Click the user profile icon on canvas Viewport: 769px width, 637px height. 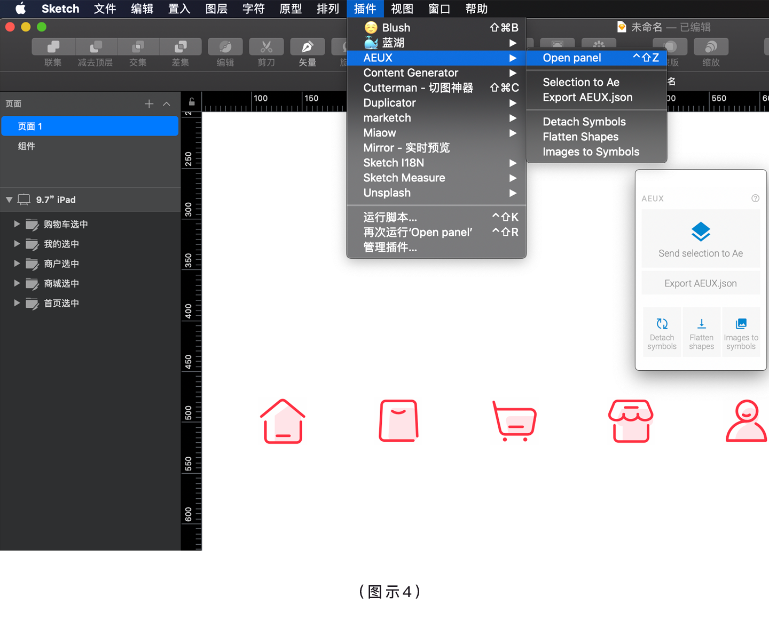click(x=747, y=421)
